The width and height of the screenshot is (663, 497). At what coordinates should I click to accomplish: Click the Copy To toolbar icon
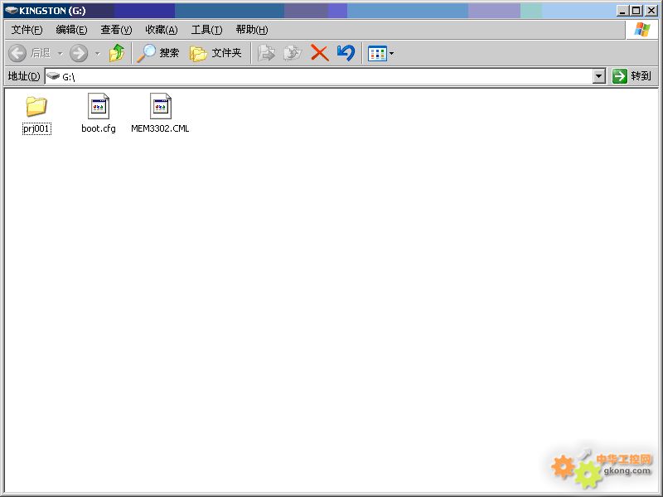(x=293, y=53)
